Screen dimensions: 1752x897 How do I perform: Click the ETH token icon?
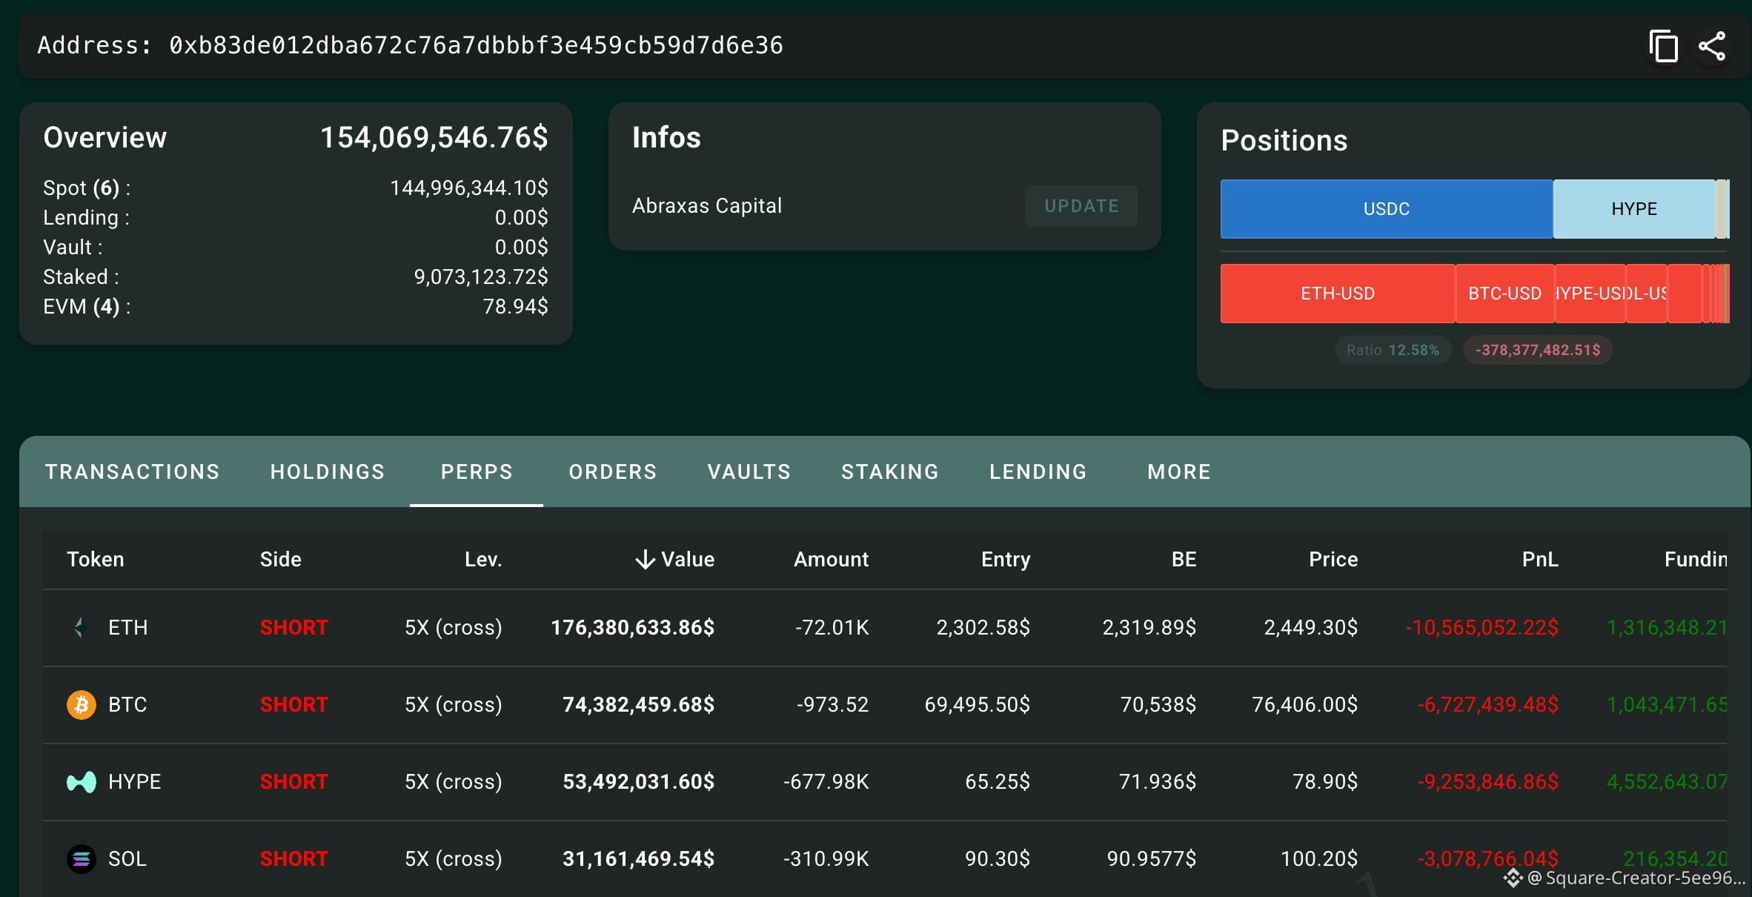click(81, 628)
